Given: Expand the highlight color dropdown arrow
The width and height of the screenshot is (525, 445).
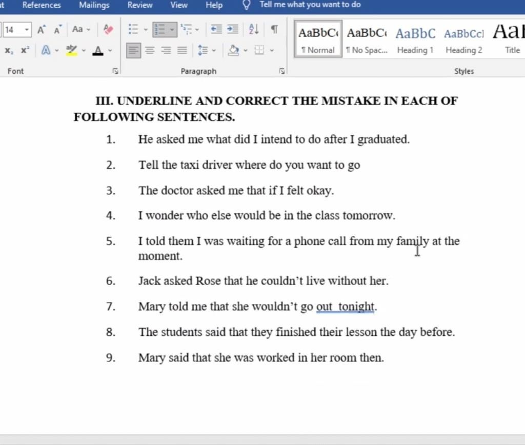Looking at the screenshot, I should coord(84,51).
